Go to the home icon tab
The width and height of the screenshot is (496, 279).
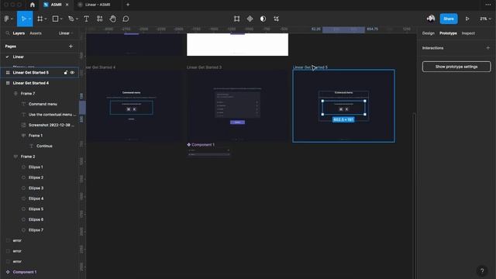click(33, 5)
